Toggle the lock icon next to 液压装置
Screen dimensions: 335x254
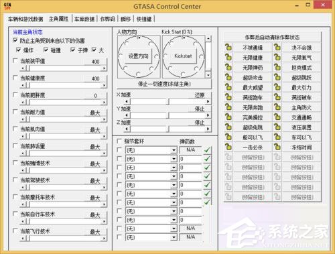coord(277,127)
